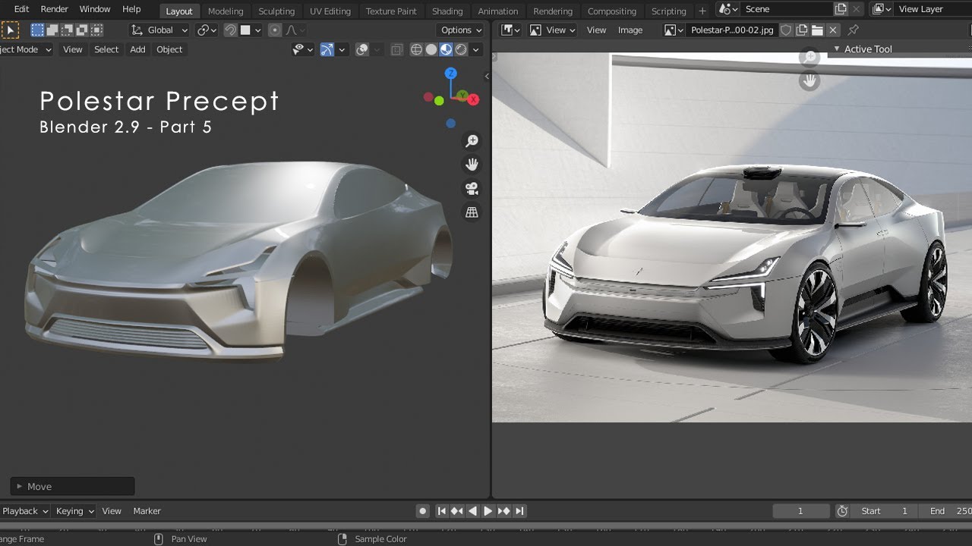Jump to timeline start frame

click(442, 511)
